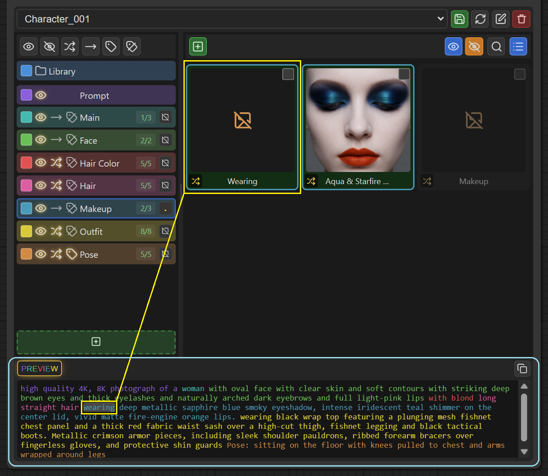Viewport: 548px width, 476px height.
Task: Click the crossed-out tag icon in left toolbar
Action: coord(132,46)
